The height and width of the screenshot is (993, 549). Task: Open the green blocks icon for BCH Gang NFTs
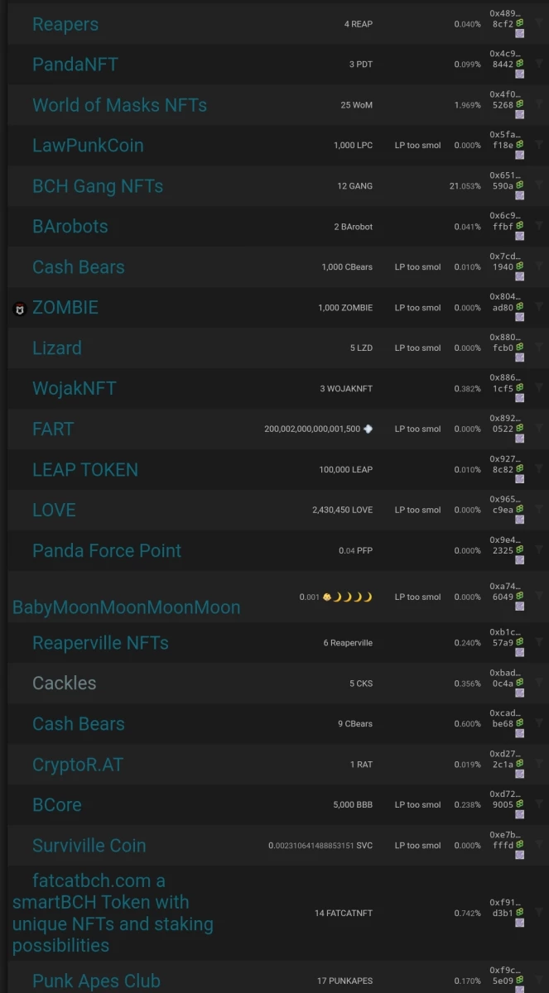pos(520,186)
